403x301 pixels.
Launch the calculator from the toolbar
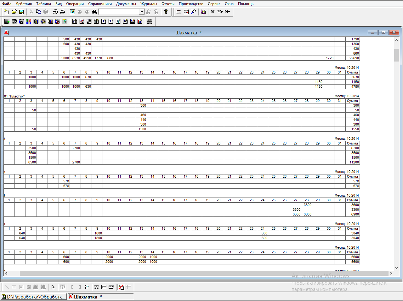(x=179, y=12)
